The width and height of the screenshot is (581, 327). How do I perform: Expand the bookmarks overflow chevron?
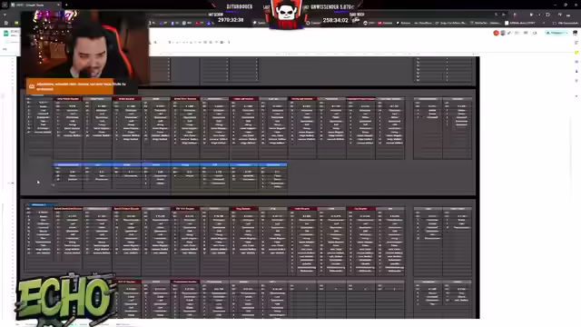(544, 23)
